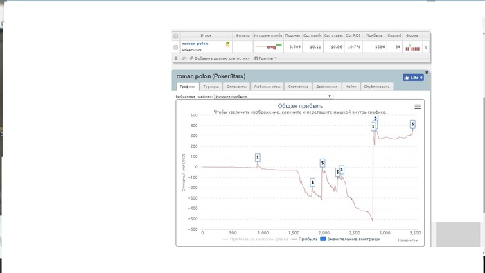Click the download arrow icon in player row
Viewport: 485px width, 273px height.
pos(426,47)
